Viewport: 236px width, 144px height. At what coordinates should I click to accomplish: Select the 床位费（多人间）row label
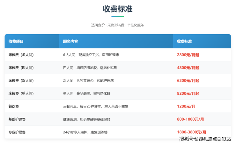tap(21, 55)
